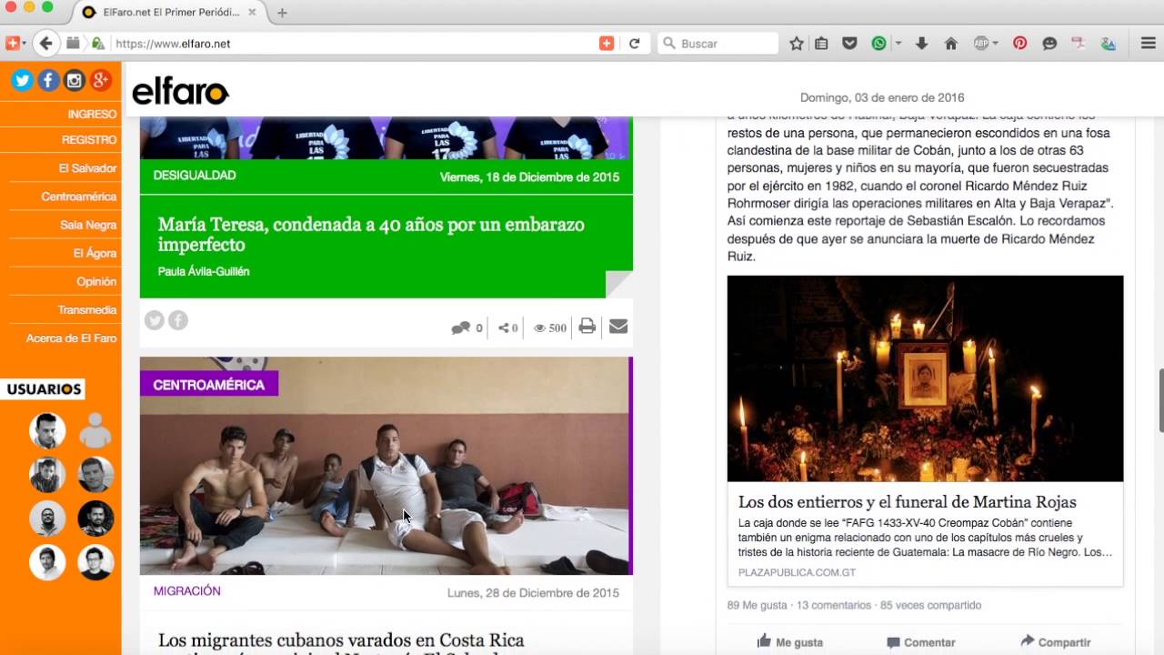Click share count icon on María Teresa article

504,327
